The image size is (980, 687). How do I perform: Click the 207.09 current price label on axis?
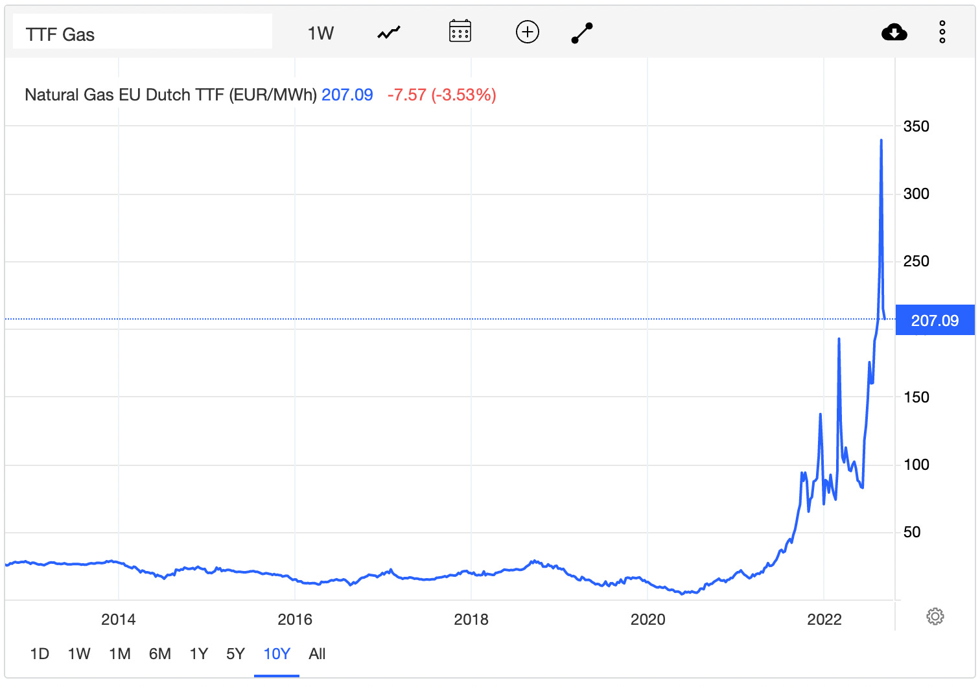coord(935,320)
